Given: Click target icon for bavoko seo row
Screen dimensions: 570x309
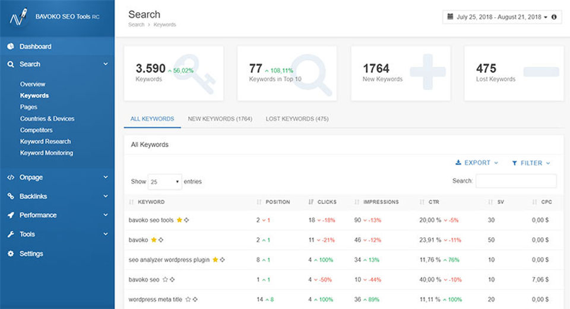Looking at the screenshot, I should 172,279.
